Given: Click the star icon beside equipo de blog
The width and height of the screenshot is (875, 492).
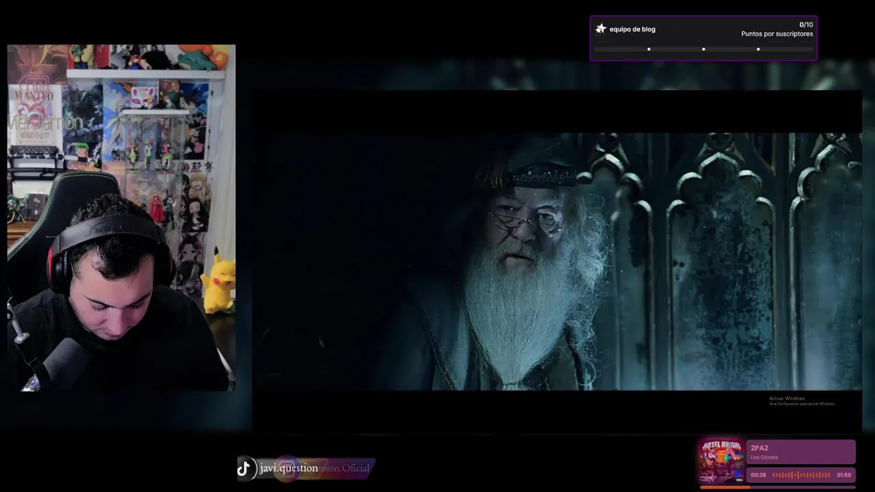Looking at the screenshot, I should 601,29.
